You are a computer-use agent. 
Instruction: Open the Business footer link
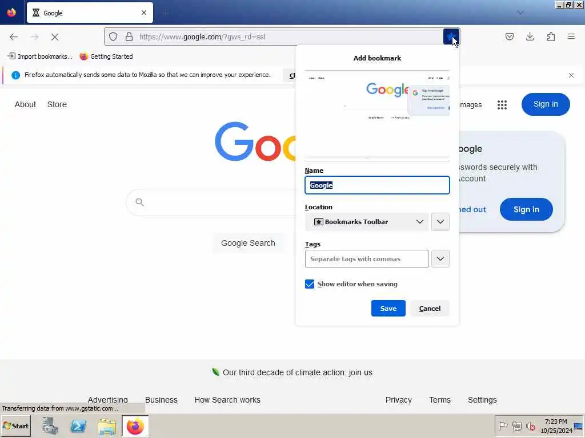pos(161,400)
